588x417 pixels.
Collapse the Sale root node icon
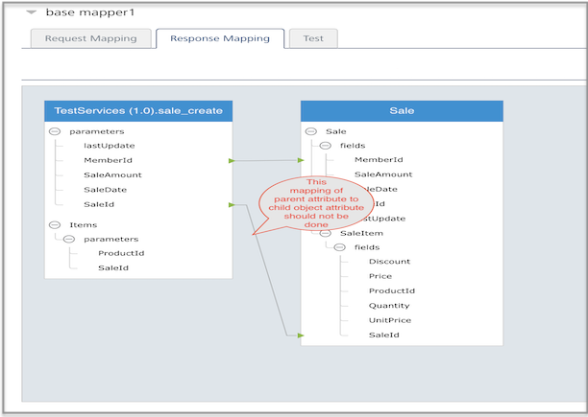pos(311,131)
